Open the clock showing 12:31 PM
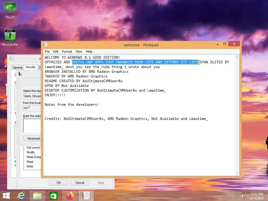The width and height of the screenshot is (268, 201). coord(256,194)
